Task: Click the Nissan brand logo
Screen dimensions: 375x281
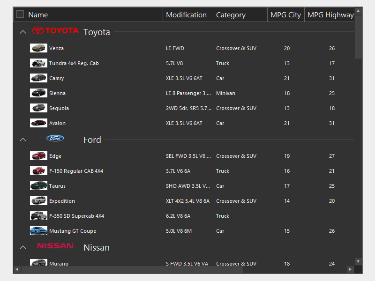Action: click(55, 246)
